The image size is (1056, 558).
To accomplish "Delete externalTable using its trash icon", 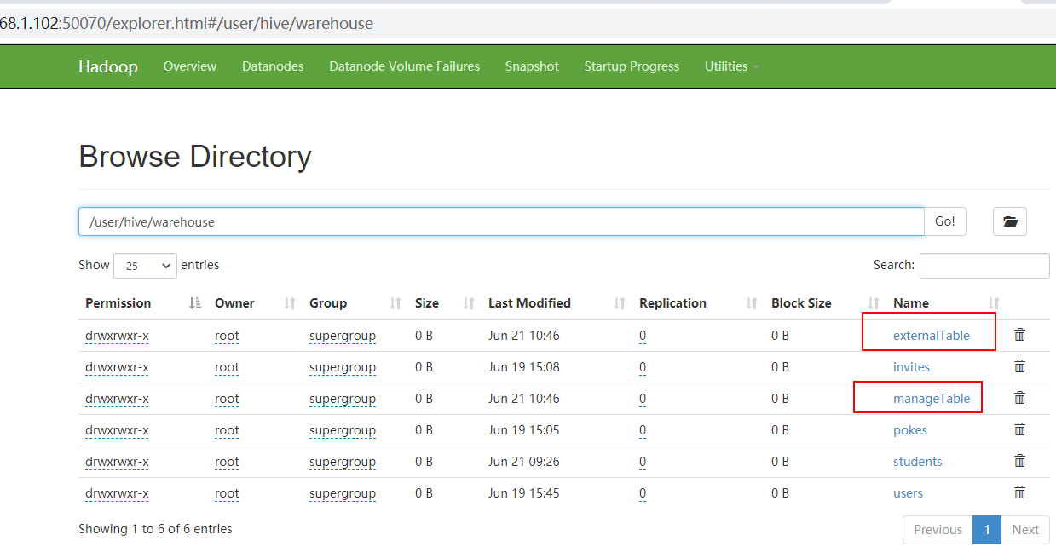I will click(1019, 334).
